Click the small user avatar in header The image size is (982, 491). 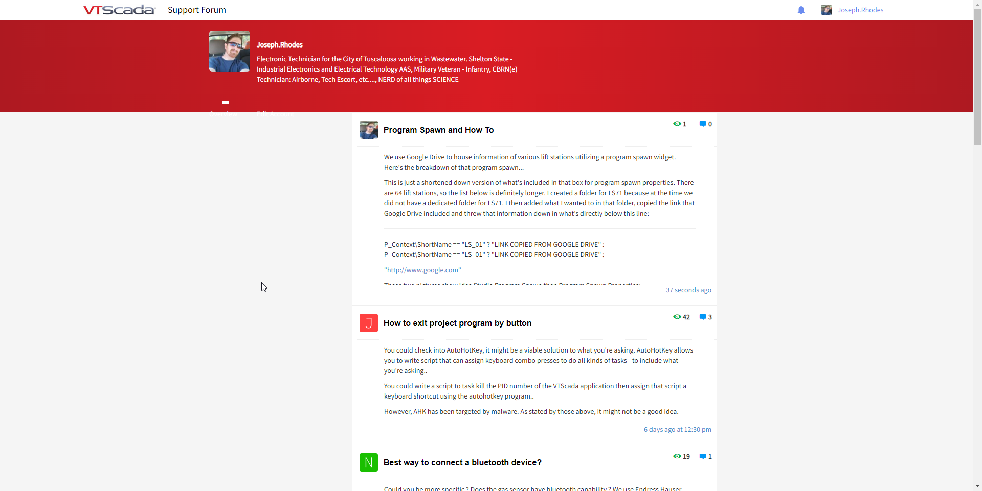pyautogui.click(x=826, y=10)
